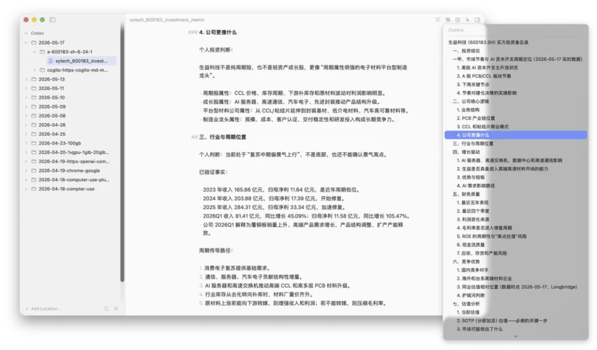Open the sytech_600183_invest file
Image resolution: width=597 pixels, height=350 pixels.
[x=81, y=61]
